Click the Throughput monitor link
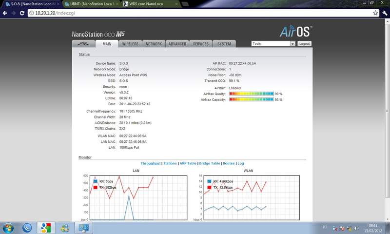The width and height of the screenshot is (390, 234). click(x=151, y=163)
